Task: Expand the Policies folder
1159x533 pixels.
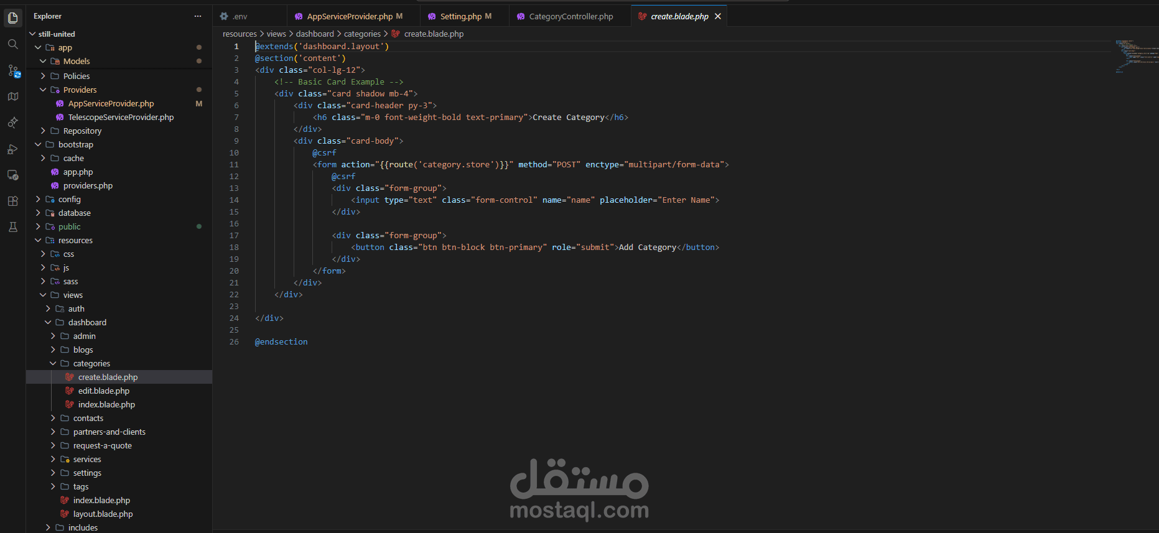Action: 43,76
